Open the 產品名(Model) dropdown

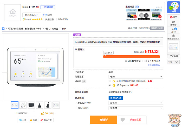136,103
